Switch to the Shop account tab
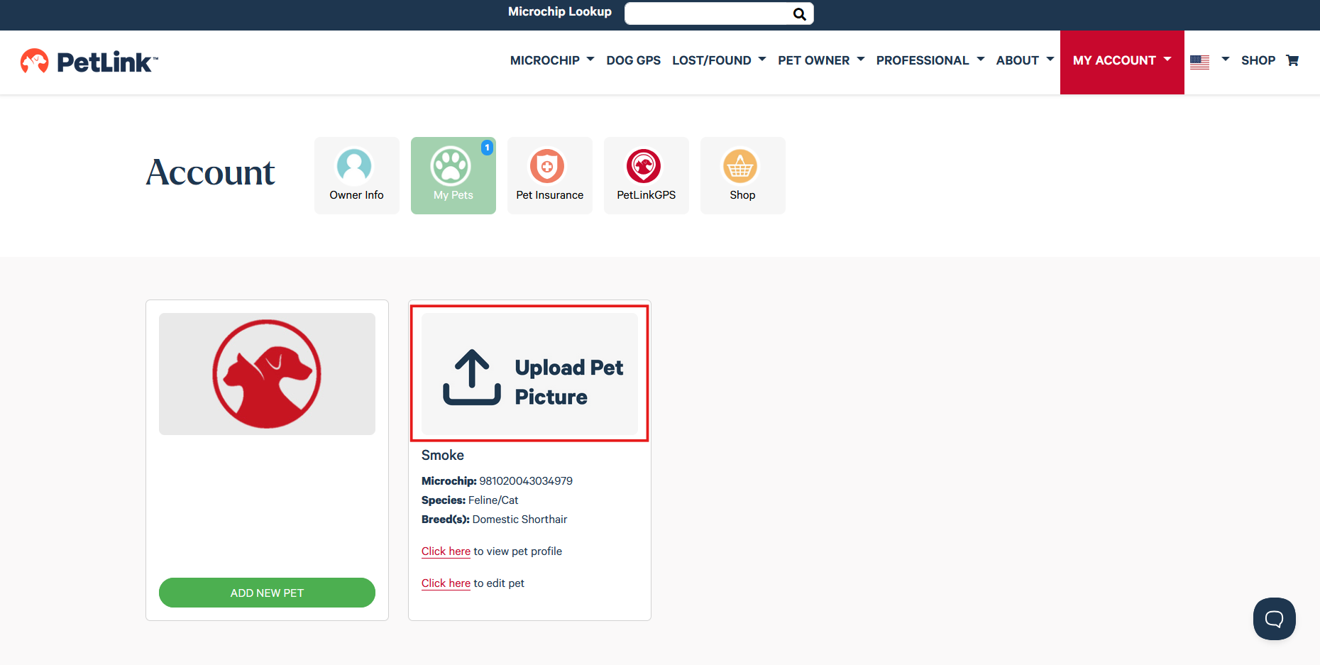The image size is (1320, 665). pos(743,175)
